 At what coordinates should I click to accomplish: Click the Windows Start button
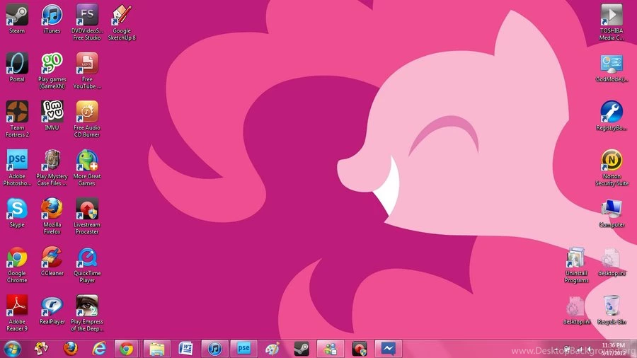point(12,348)
